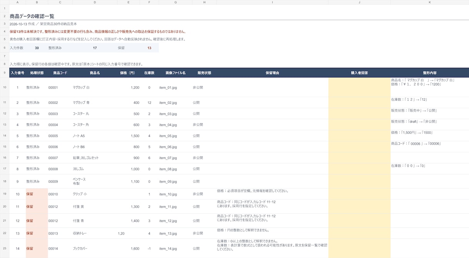This screenshot has width=469, height=258.
Task: Click the red pending count 13
Action: tap(149, 48)
